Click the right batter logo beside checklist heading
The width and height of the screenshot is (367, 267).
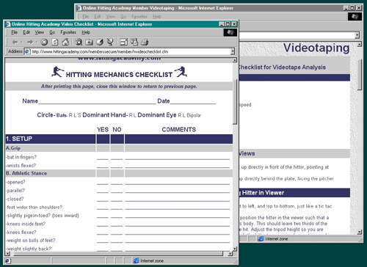tap(181, 72)
